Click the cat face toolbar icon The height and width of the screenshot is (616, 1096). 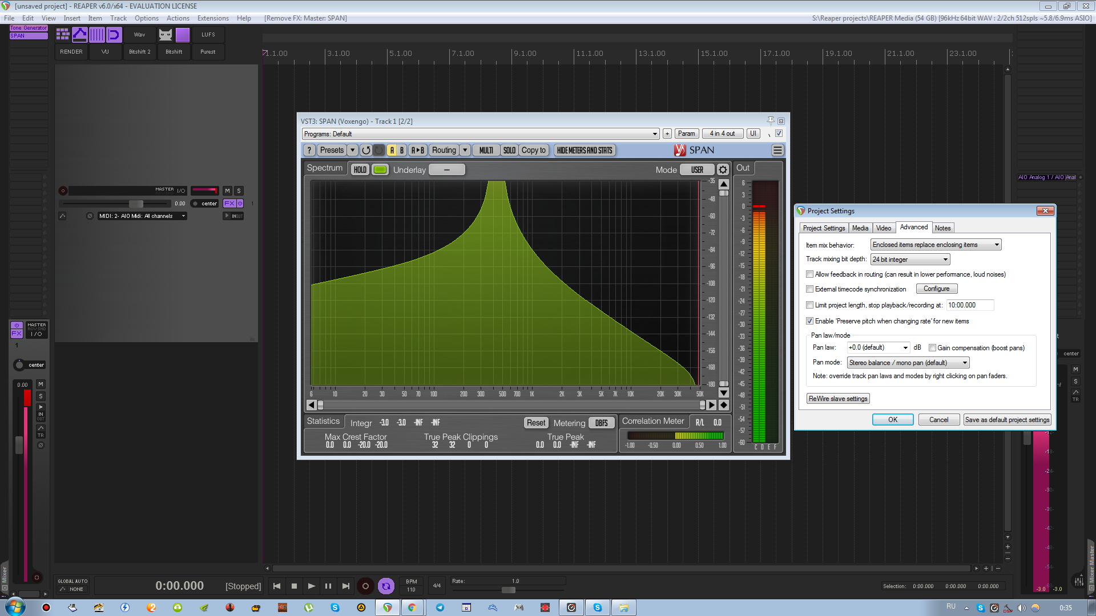click(x=166, y=35)
